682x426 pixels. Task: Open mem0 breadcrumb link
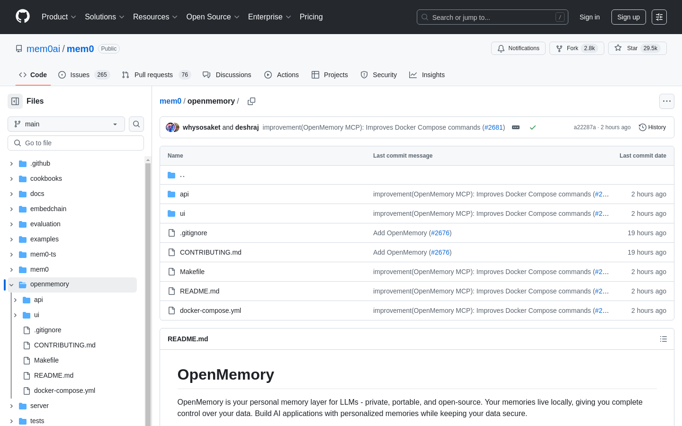(x=170, y=101)
